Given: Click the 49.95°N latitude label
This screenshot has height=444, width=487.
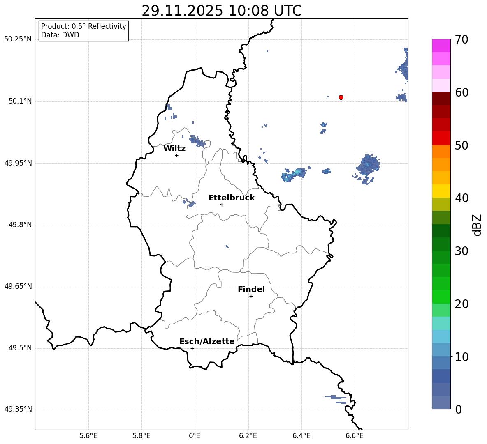Looking at the screenshot, I should point(18,163).
